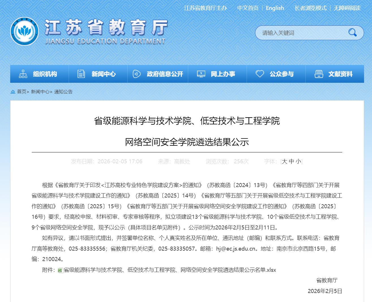Click the magnifying glass search icon
Image resolution: width=372 pixels, height=302 pixels.
352,32
